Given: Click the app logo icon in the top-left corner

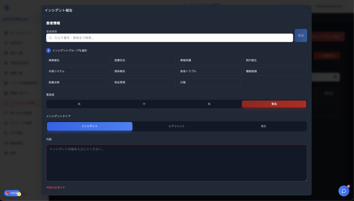Looking at the screenshot, I should click(6, 7).
